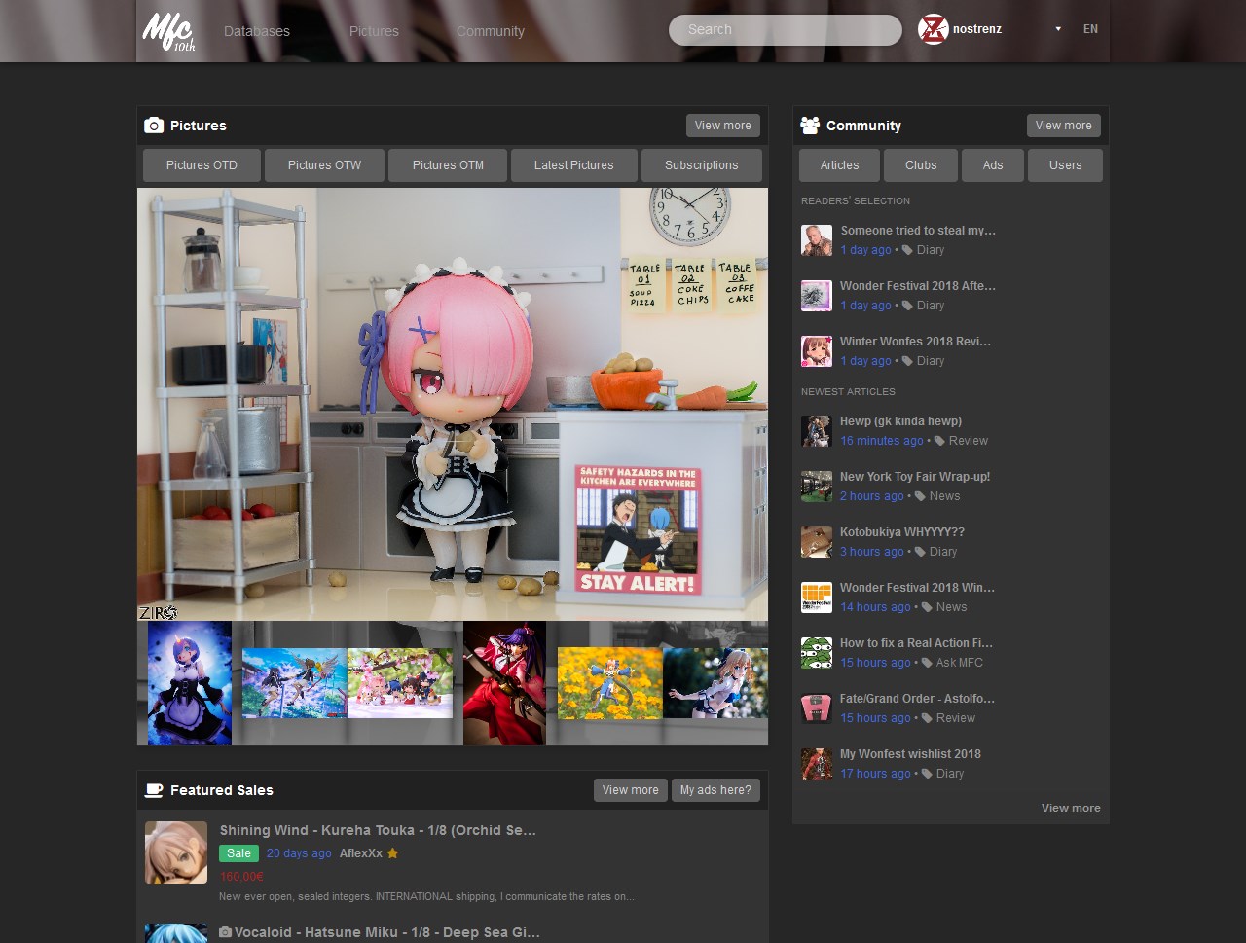Open avatar for 'Someone tried to steal my' article

click(x=817, y=240)
